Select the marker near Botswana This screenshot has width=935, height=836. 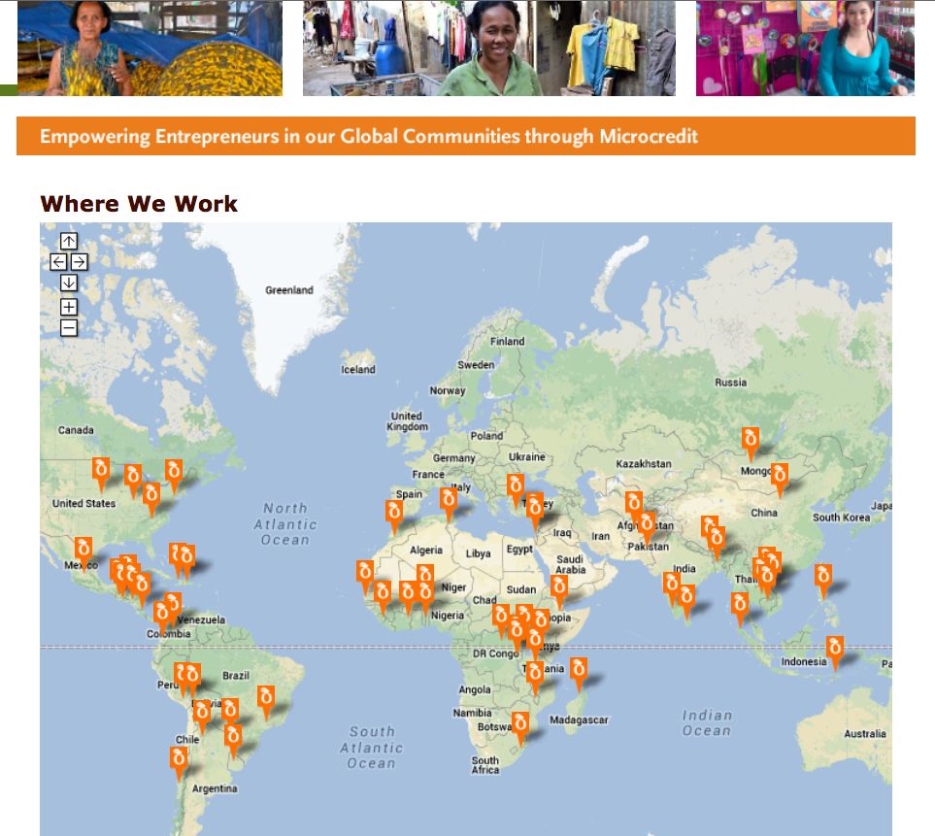coord(519,725)
